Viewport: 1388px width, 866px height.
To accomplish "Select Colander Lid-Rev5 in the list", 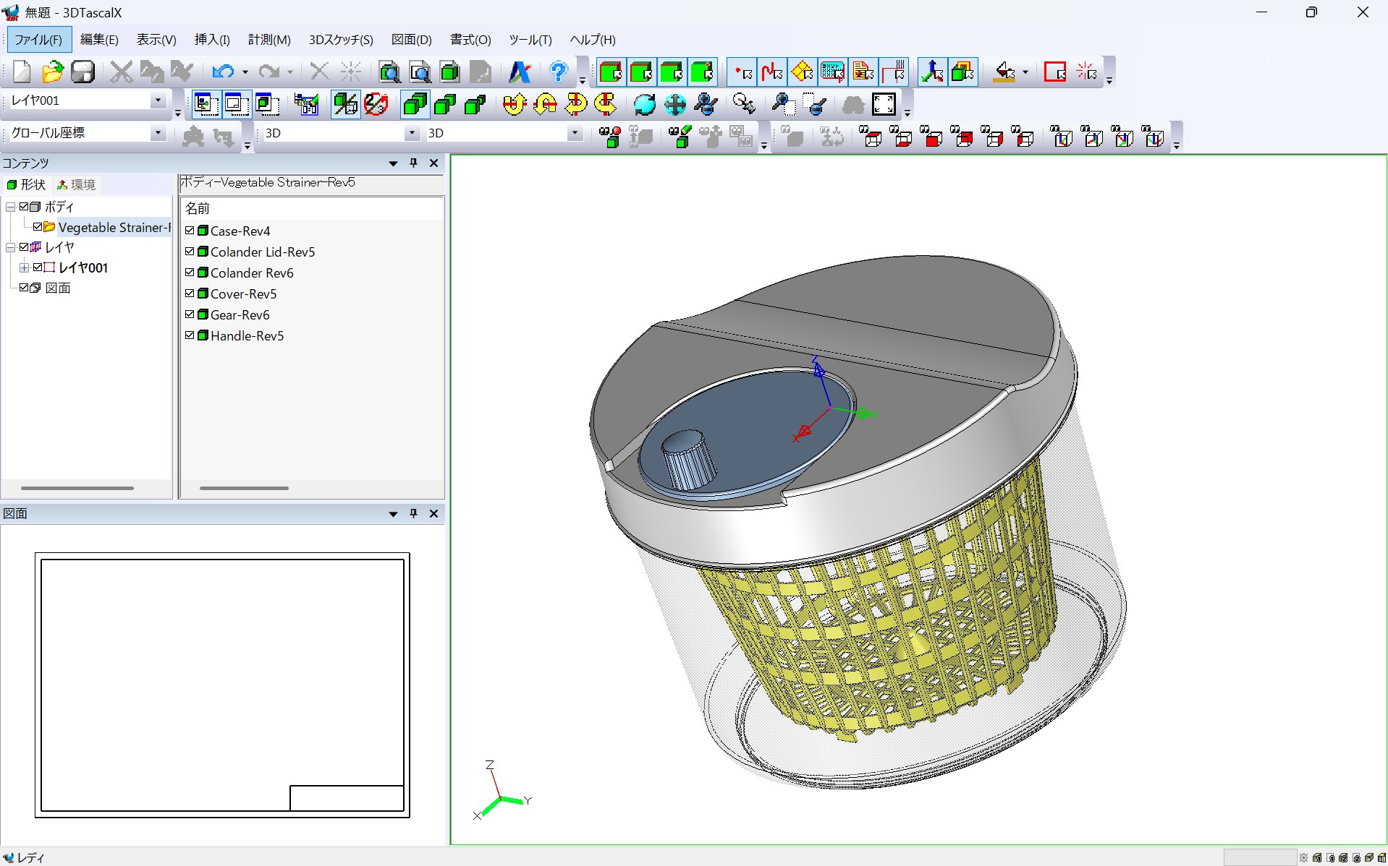I will pos(262,252).
